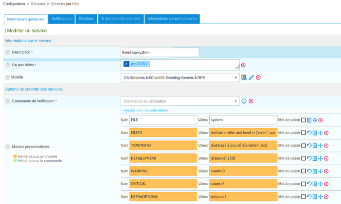The height and width of the screenshot is (204, 341).
Task: Open template details icon beside Modèle dropdown
Action: click(x=244, y=77)
